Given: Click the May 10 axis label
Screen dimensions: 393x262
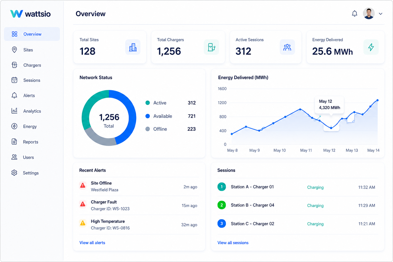Looking at the screenshot, I should pyautogui.click(x=279, y=150).
